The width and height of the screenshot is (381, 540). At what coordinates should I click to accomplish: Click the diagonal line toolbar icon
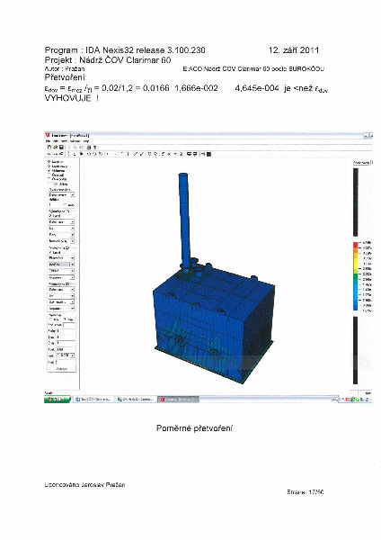point(136,154)
